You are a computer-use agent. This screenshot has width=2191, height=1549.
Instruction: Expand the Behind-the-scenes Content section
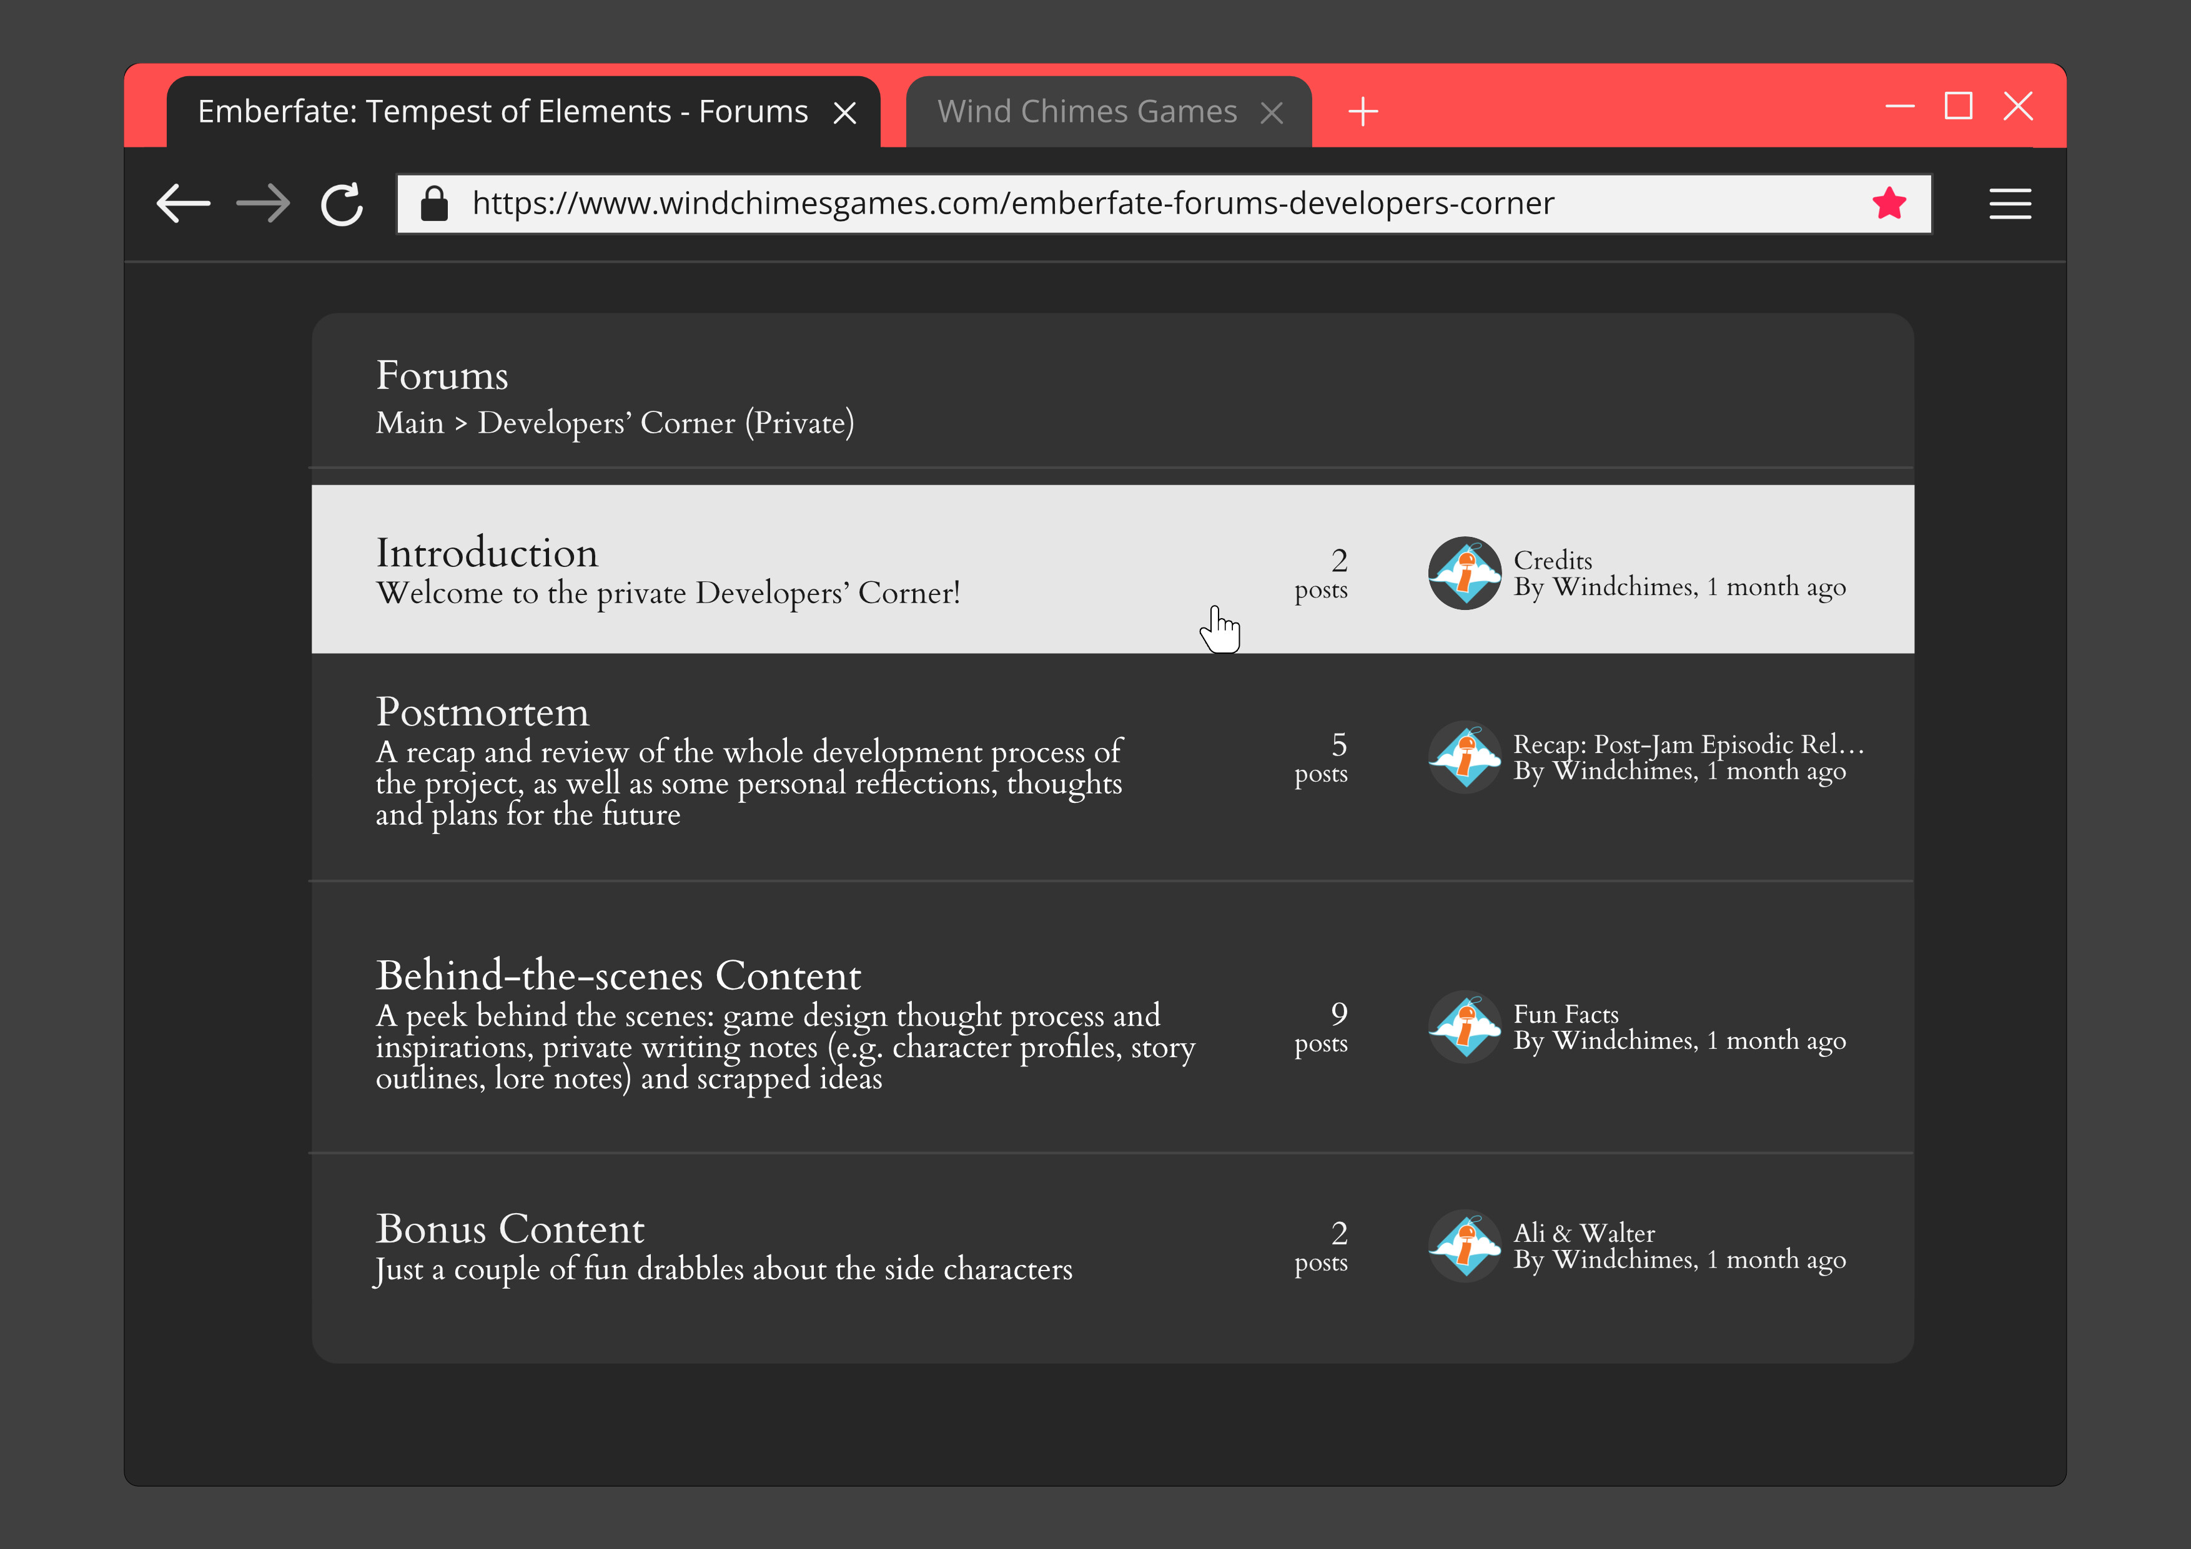pos(620,975)
